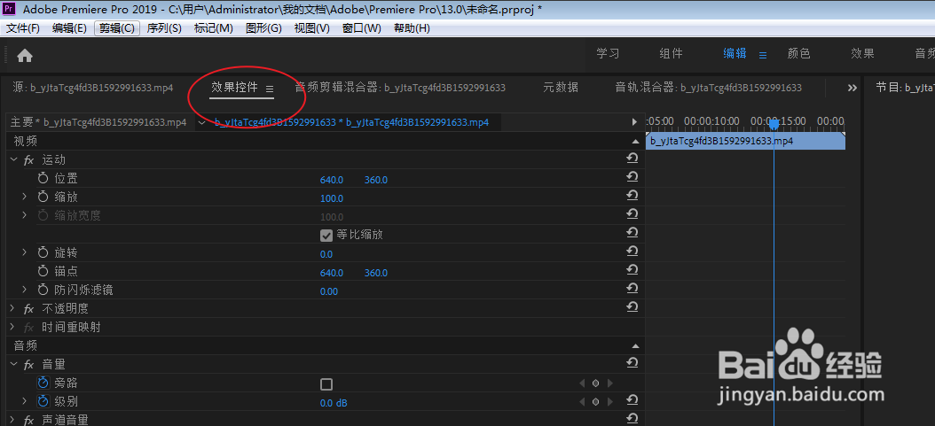This screenshot has height=426, width=935.
Task: Toggle the 运动 fx effect switch
Action: tap(28, 160)
